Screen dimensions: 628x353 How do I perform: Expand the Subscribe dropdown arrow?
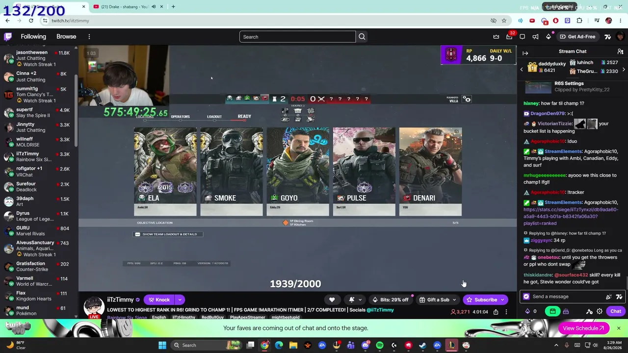(x=502, y=300)
